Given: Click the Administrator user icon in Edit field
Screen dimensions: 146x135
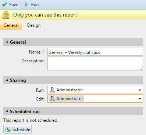Looking at the screenshot, I should 52,99.
